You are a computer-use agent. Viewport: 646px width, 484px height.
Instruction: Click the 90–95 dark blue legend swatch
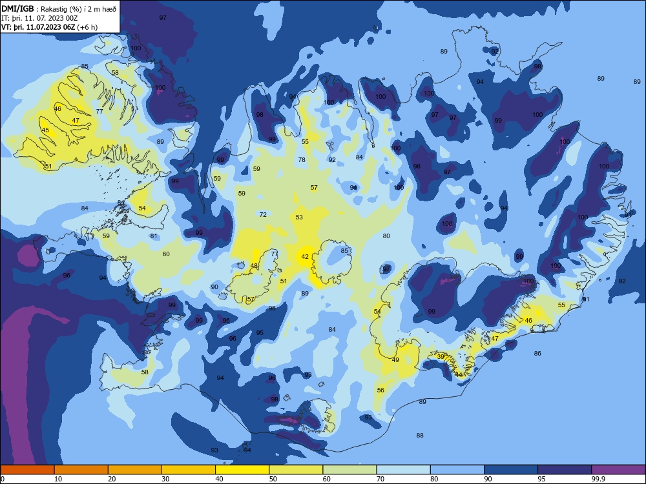[x=511, y=470]
